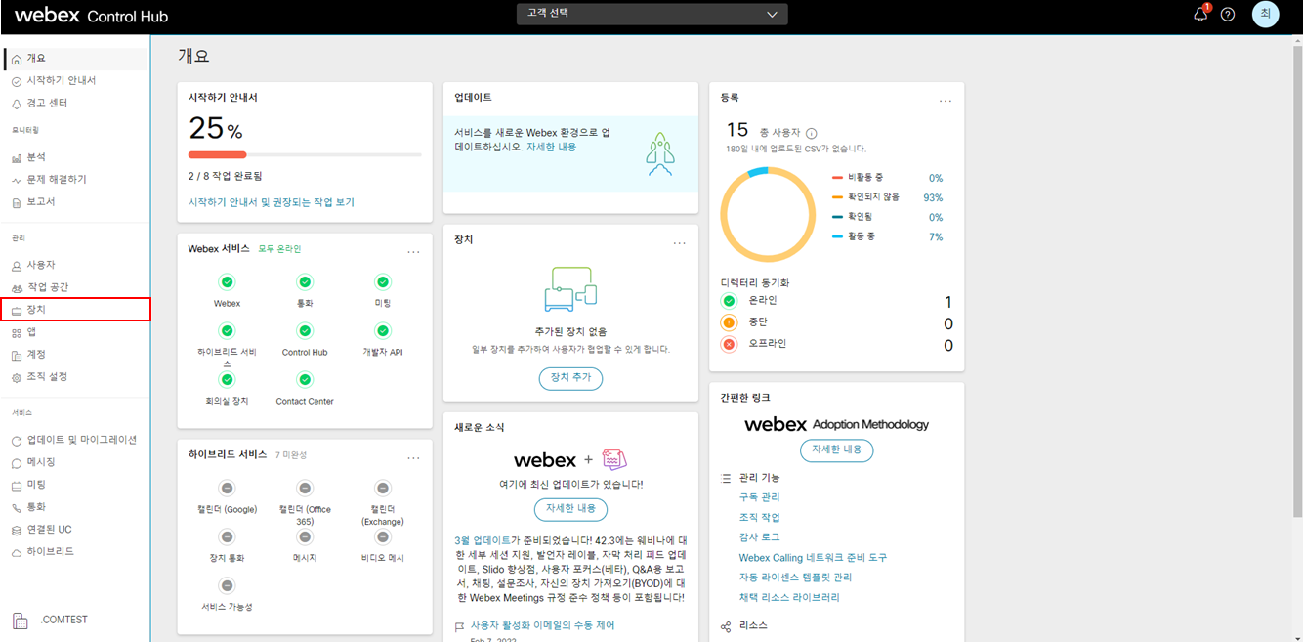This screenshot has height=642, width=1303.
Task: Go to 개요 in the sidebar
Action: [x=75, y=59]
